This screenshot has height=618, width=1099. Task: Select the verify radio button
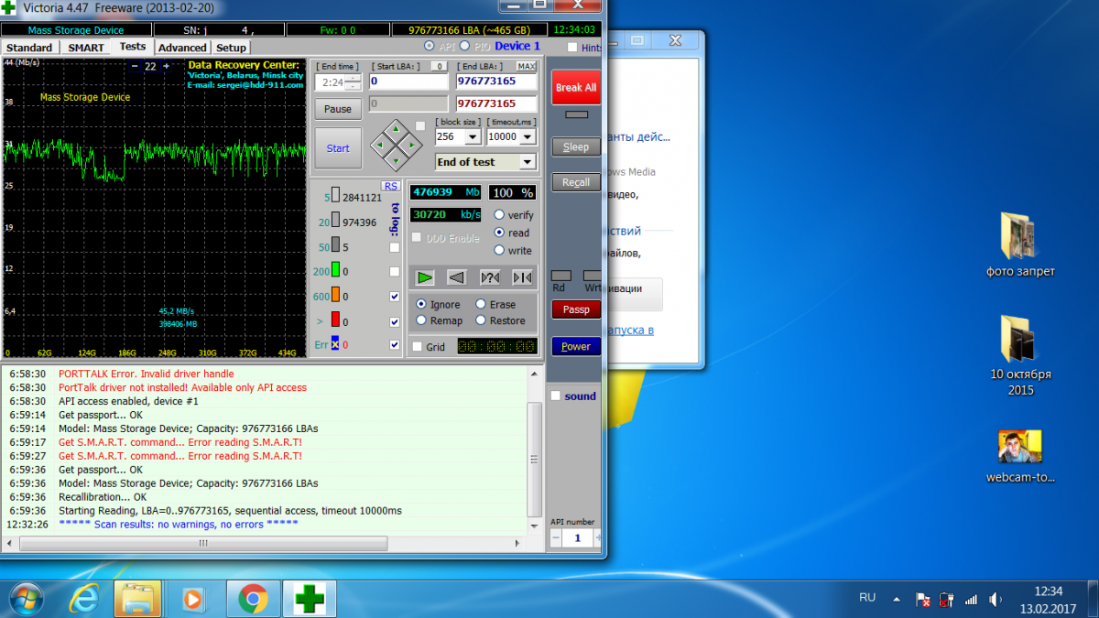(x=499, y=214)
